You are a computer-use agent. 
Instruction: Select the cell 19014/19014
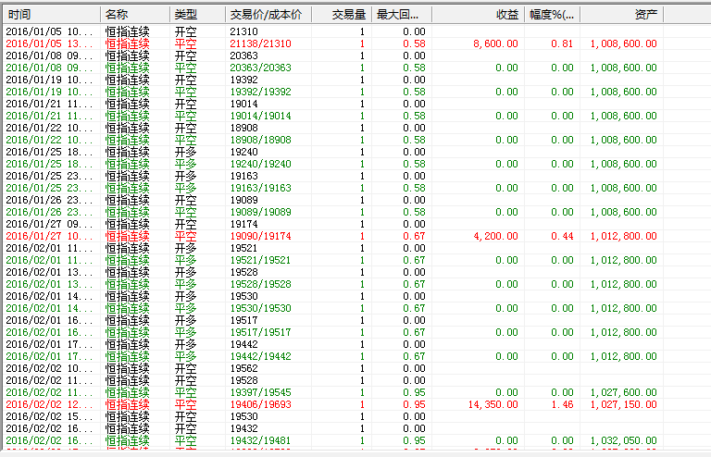tap(261, 116)
